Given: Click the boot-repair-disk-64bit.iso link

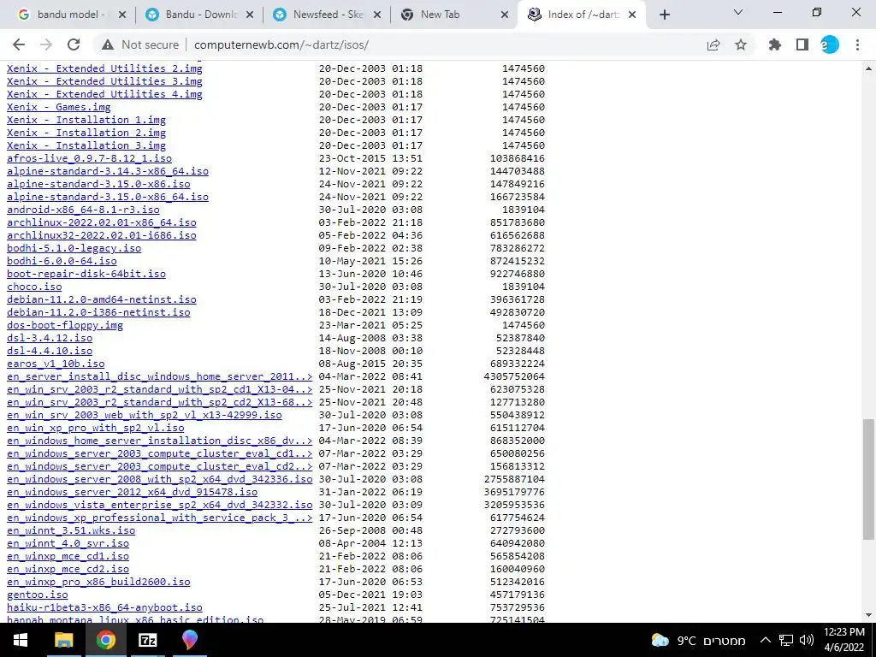Looking at the screenshot, I should coord(86,274).
